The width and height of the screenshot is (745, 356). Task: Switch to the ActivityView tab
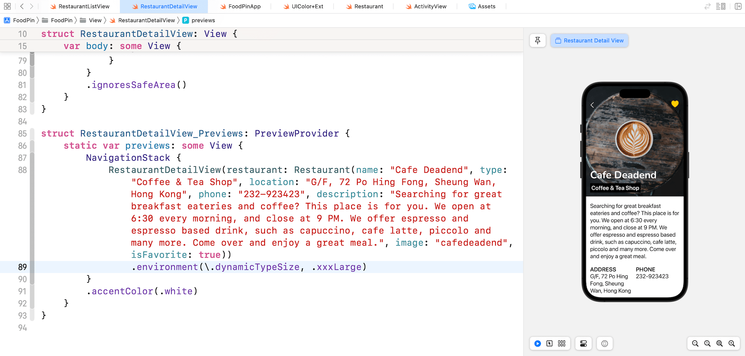click(x=426, y=6)
